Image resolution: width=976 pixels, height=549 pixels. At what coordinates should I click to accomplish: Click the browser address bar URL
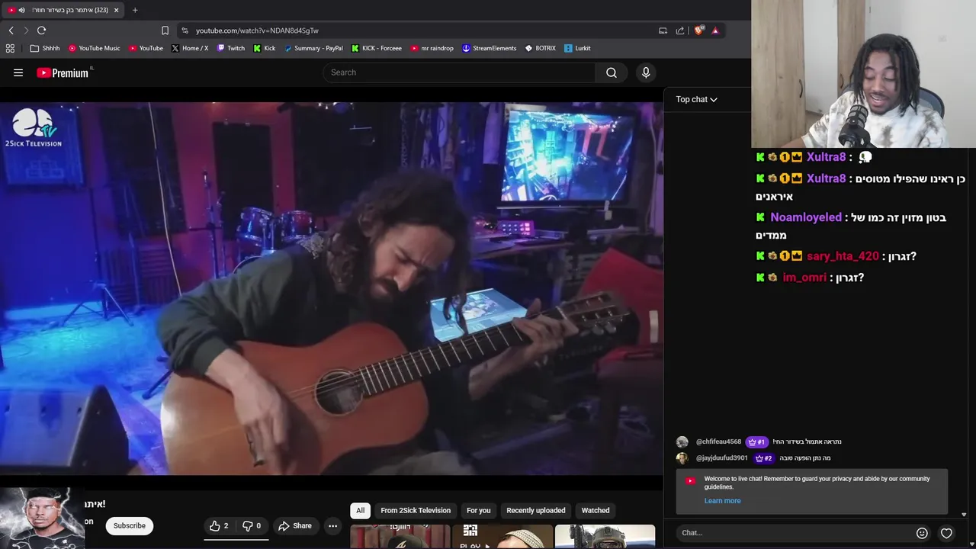[x=257, y=30]
